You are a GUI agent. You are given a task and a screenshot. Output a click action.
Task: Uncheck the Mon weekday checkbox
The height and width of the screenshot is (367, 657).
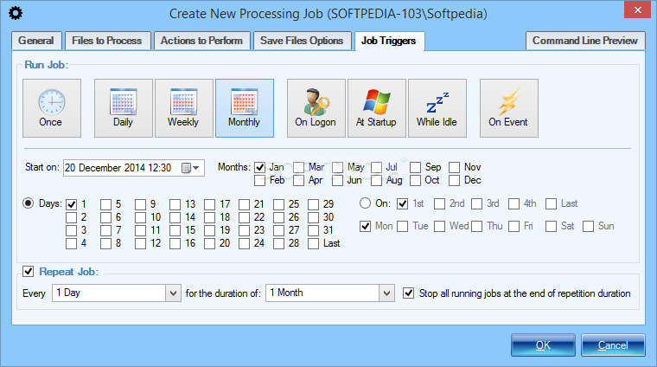366,227
